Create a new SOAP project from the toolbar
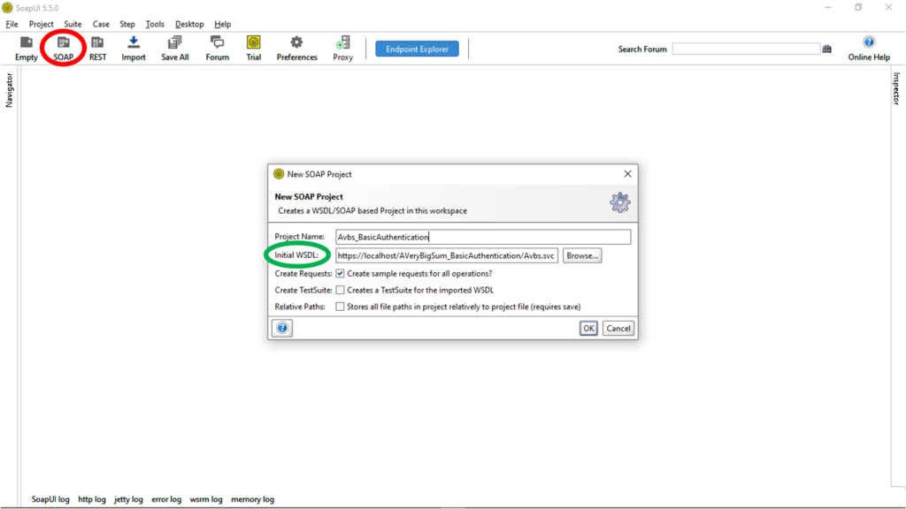This screenshot has height=509, width=906. (x=64, y=42)
